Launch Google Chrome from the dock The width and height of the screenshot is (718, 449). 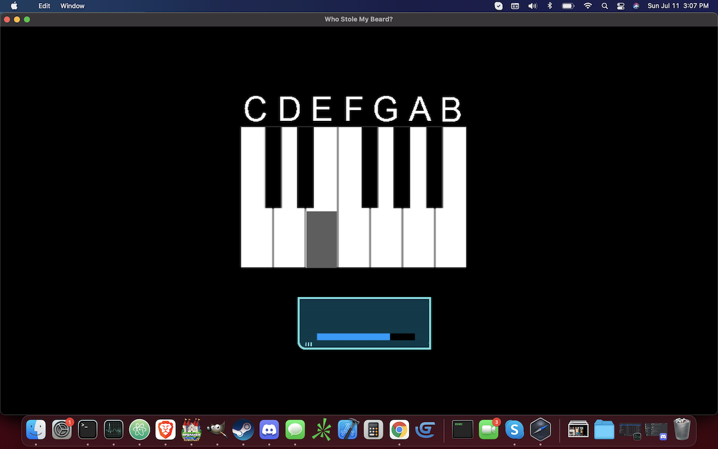(399, 429)
